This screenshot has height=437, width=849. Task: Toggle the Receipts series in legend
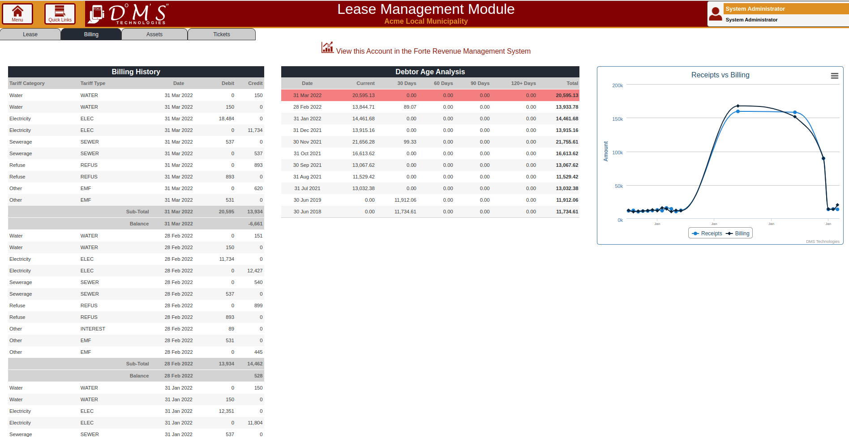pos(707,233)
